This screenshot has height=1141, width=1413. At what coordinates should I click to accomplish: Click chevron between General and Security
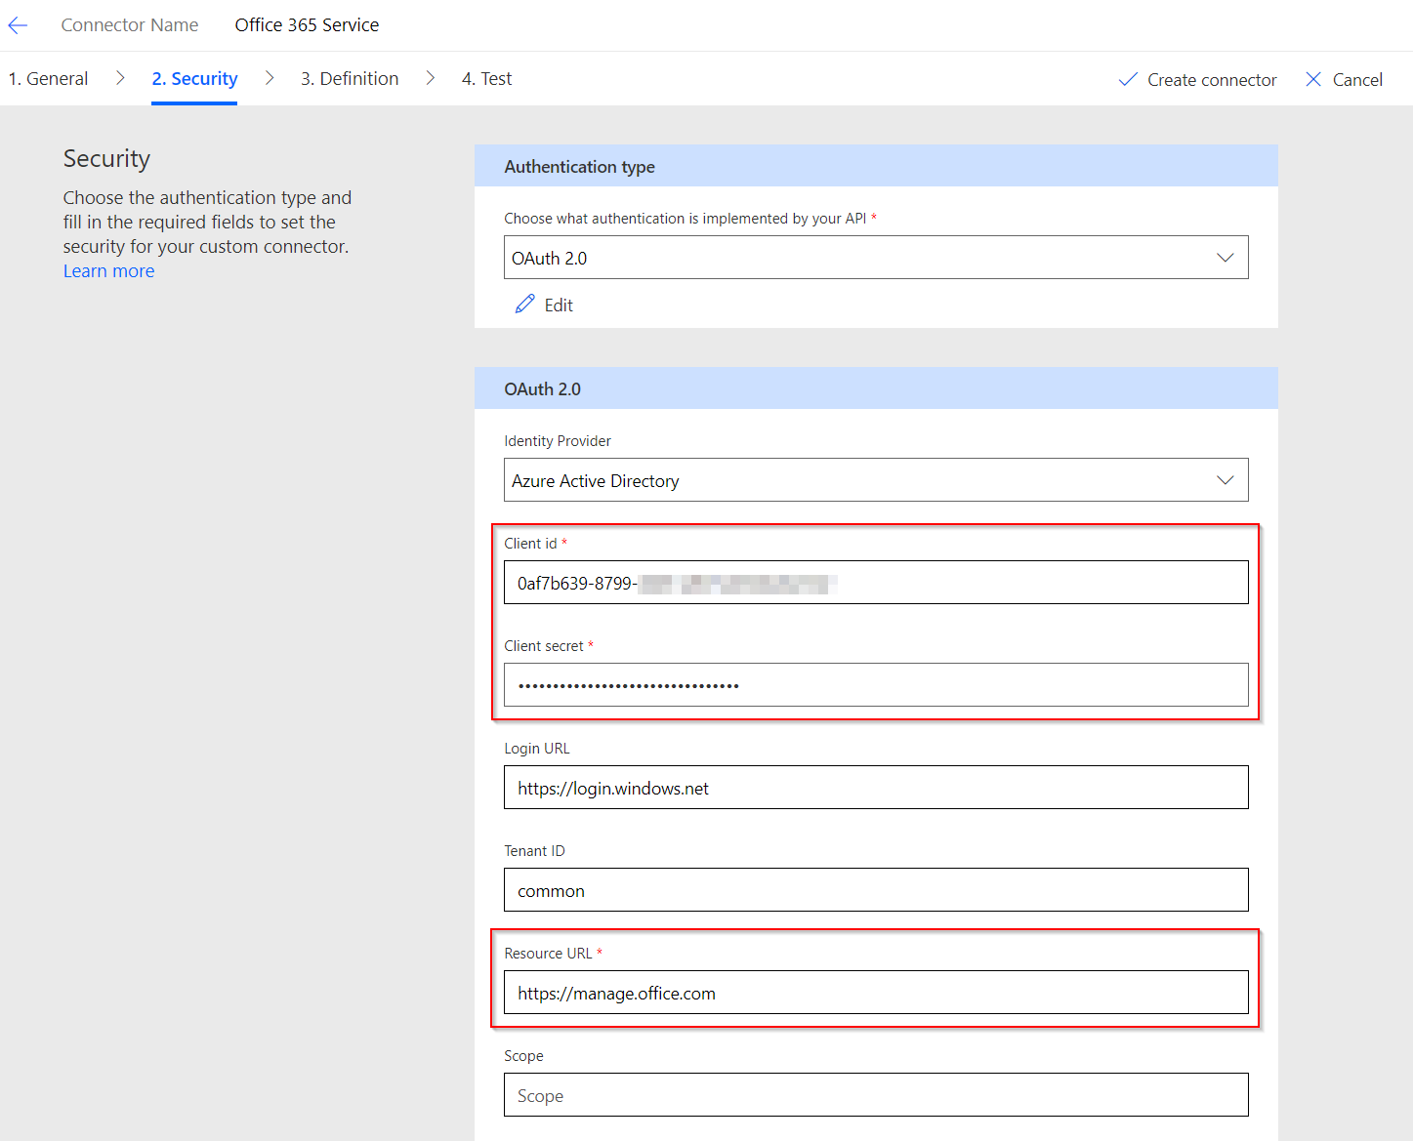pos(120,78)
